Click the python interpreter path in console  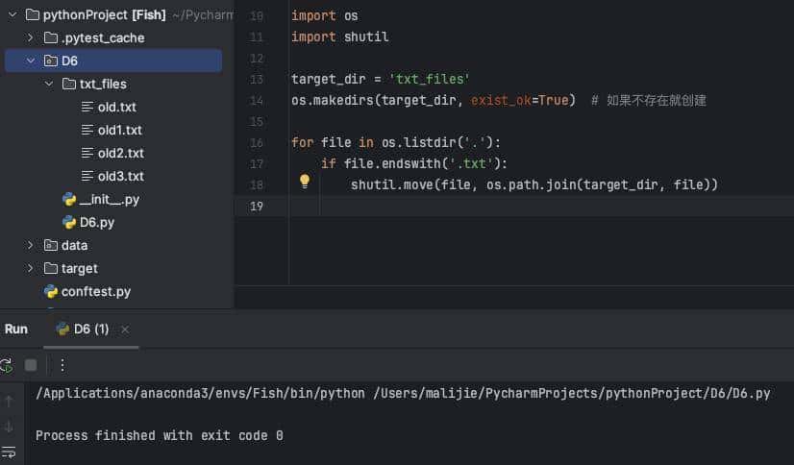click(200, 393)
